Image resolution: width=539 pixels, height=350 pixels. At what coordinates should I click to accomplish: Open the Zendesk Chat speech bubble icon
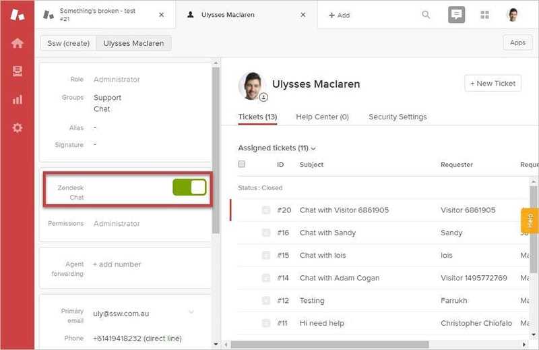[x=456, y=15]
